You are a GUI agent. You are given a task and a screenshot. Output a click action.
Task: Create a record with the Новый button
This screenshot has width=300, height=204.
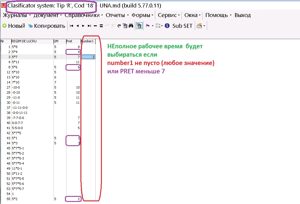[x=14, y=26]
